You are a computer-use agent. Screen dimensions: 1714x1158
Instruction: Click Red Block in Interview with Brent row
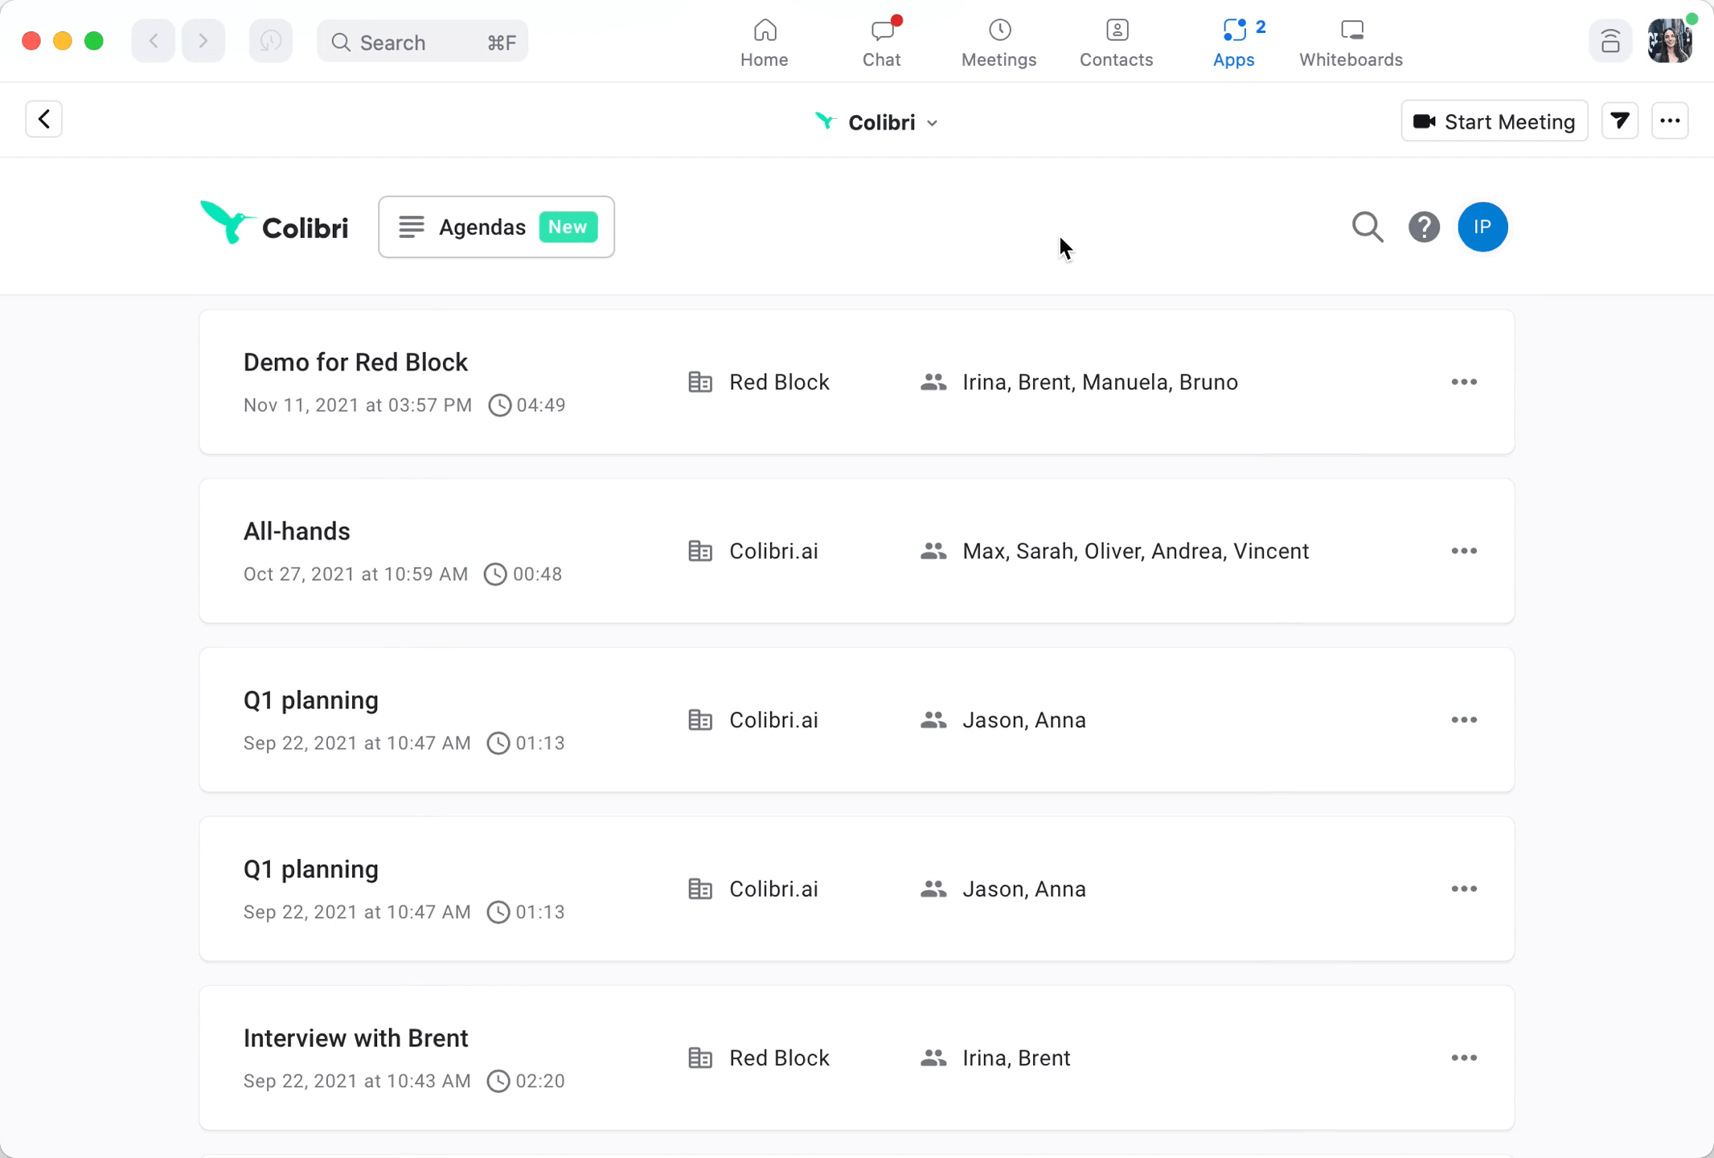tap(779, 1057)
